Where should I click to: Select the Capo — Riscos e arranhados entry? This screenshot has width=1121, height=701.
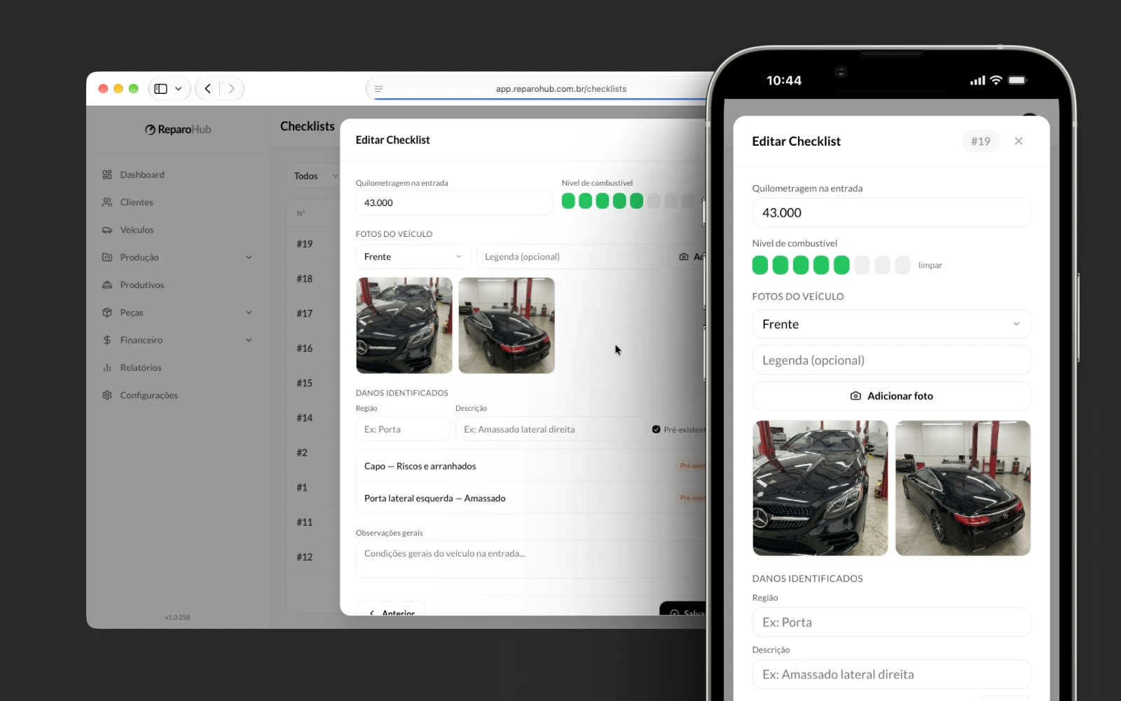pos(530,466)
